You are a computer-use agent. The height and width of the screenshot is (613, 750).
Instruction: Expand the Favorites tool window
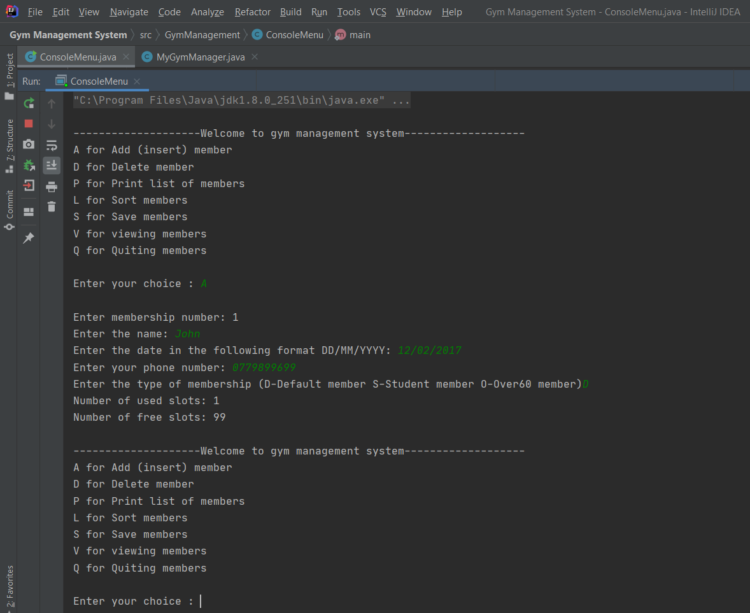click(x=9, y=586)
